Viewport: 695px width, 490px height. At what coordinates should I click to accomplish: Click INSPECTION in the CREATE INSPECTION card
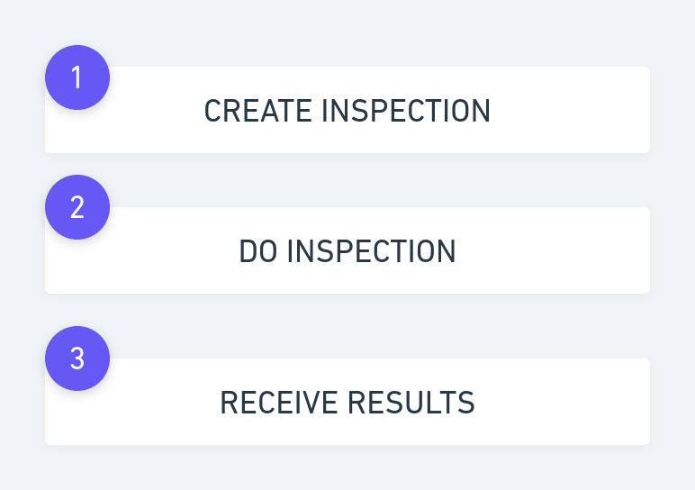[x=406, y=111]
